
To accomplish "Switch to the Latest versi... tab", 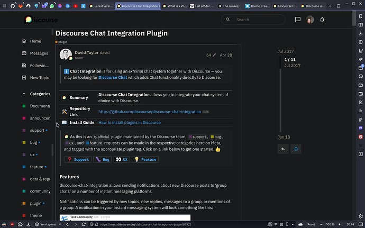I will click(101, 6).
